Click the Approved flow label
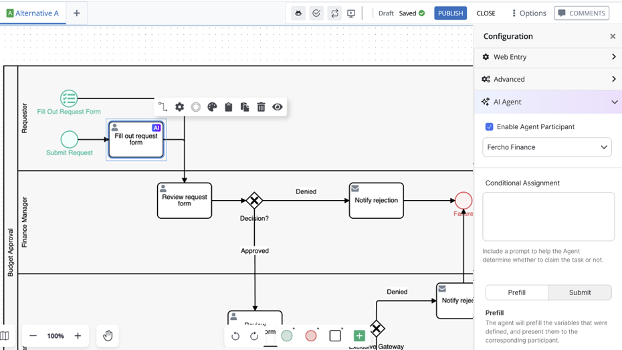622x350 pixels. point(255,251)
